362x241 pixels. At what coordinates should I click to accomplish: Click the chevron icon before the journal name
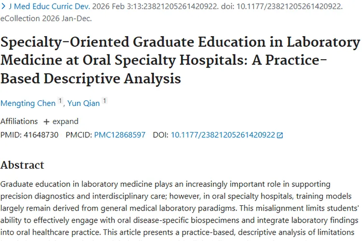click(4, 7)
